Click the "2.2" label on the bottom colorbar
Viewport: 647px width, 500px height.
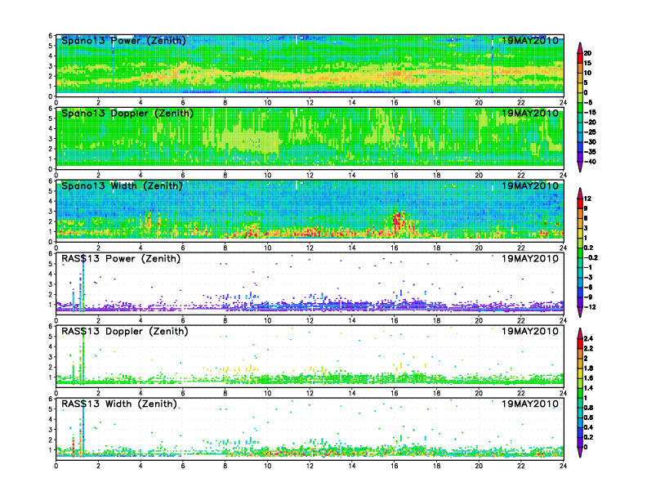click(589, 349)
